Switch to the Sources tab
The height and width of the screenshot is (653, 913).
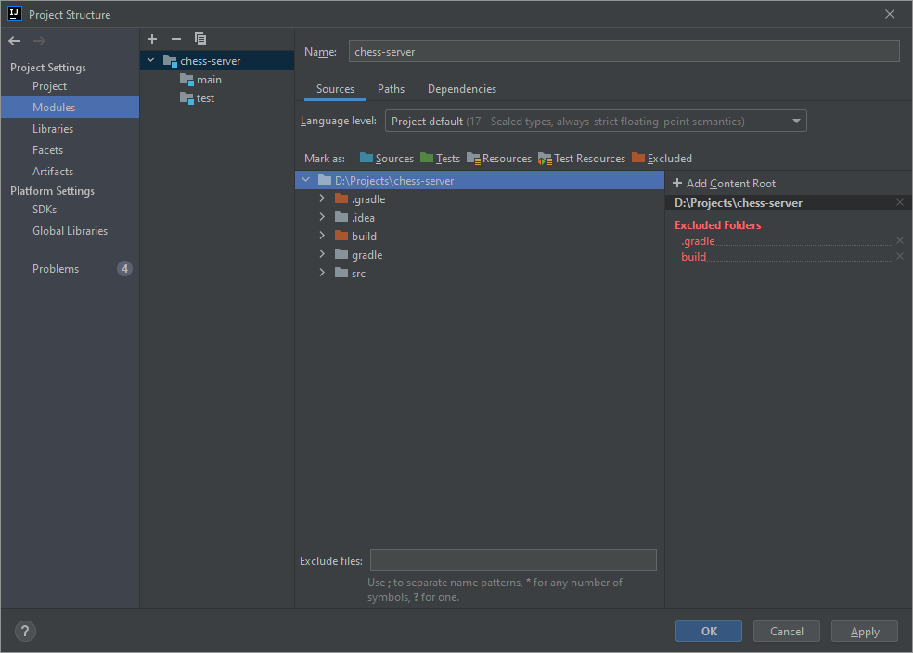coord(335,89)
